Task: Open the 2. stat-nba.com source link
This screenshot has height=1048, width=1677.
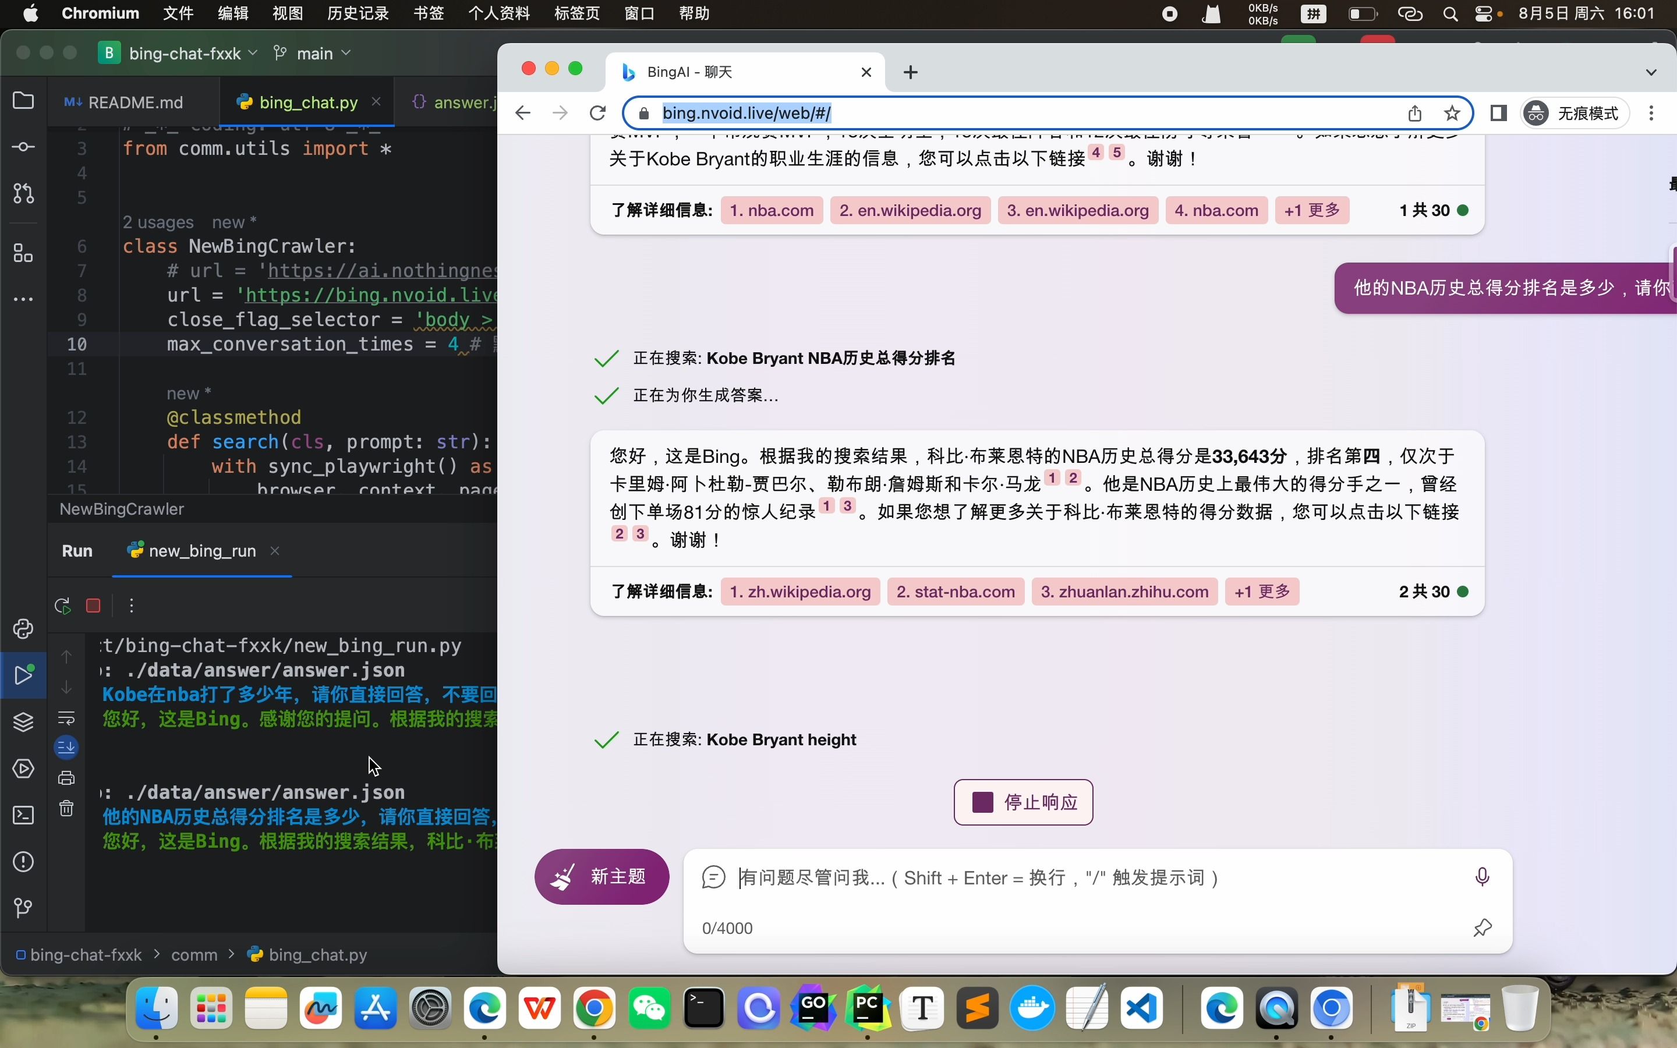Action: click(x=956, y=592)
